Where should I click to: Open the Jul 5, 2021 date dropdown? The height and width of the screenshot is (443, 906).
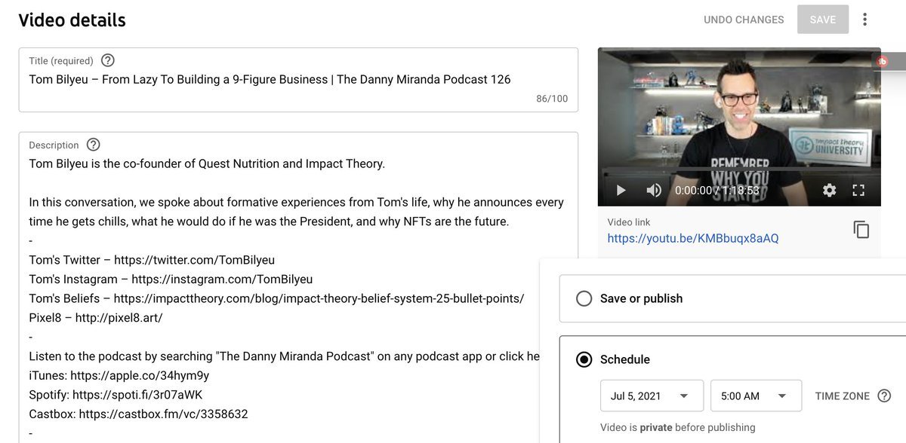652,396
